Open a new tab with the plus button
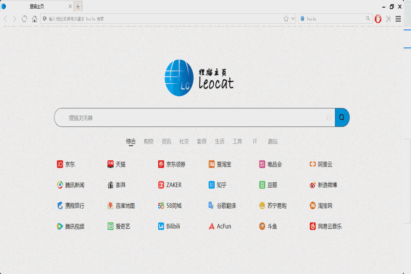 tap(78, 7)
